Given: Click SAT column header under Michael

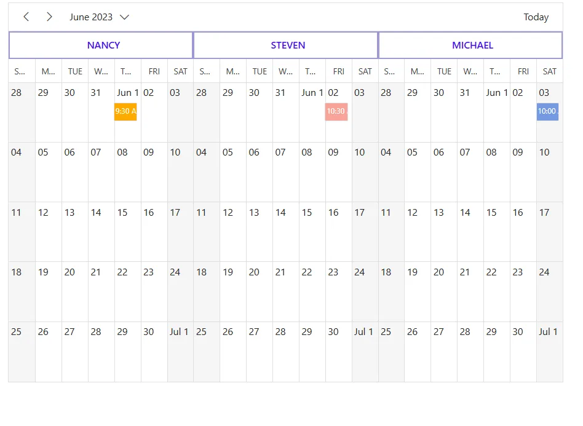Looking at the screenshot, I should click(x=550, y=71).
